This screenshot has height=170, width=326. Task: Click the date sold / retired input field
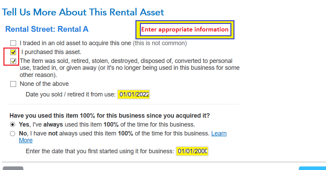[x=133, y=94]
